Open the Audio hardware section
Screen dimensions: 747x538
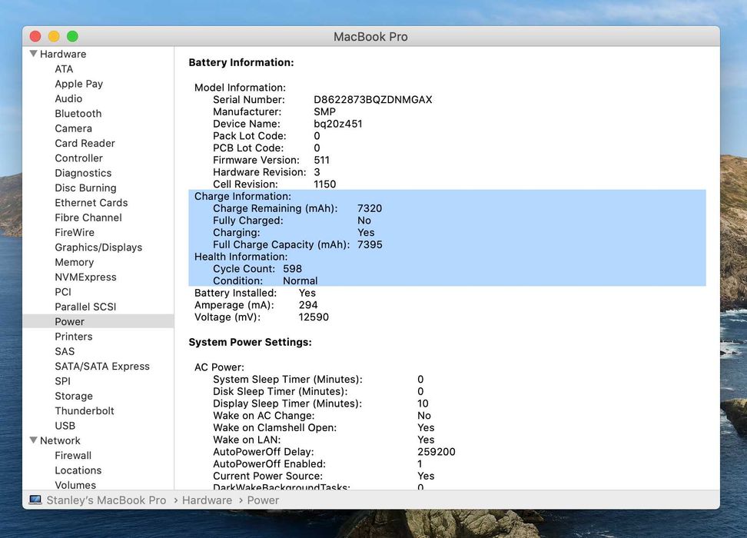[68, 98]
